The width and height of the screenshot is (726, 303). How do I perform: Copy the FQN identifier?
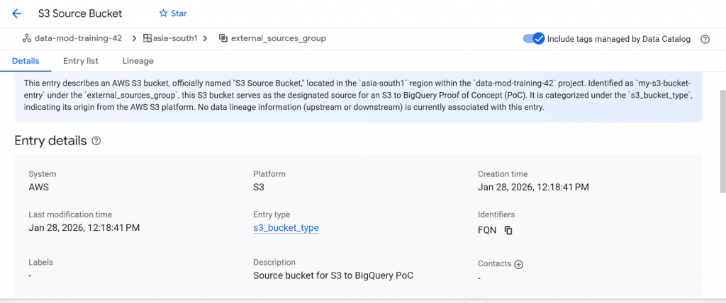(x=508, y=230)
